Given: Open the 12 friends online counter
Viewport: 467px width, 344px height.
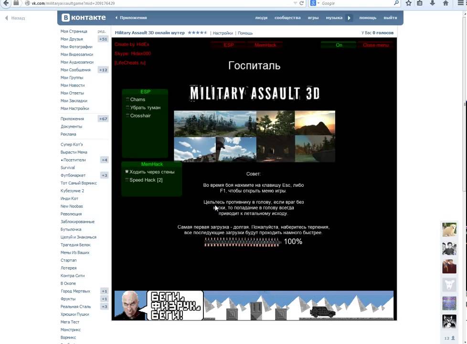Looking at the screenshot, I should tap(449, 338).
